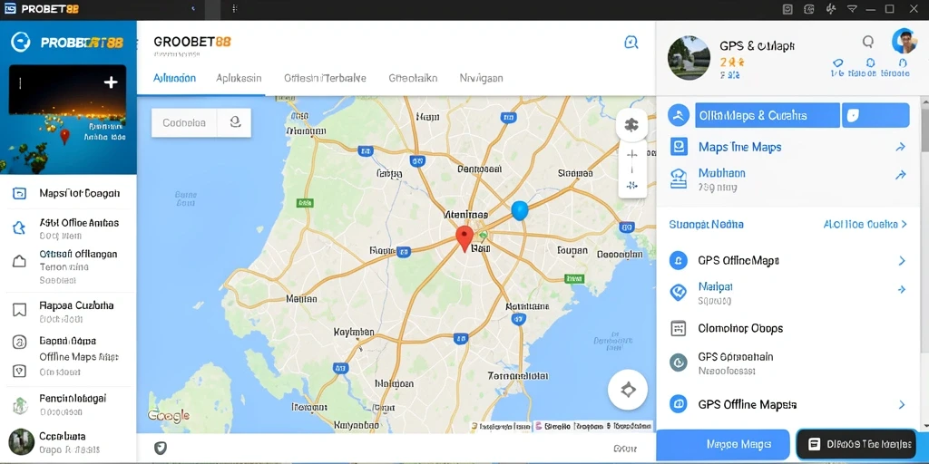The width and height of the screenshot is (929, 464).
Task: Click the square icon beside "Maps Tne Maps"
Action: (x=679, y=147)
